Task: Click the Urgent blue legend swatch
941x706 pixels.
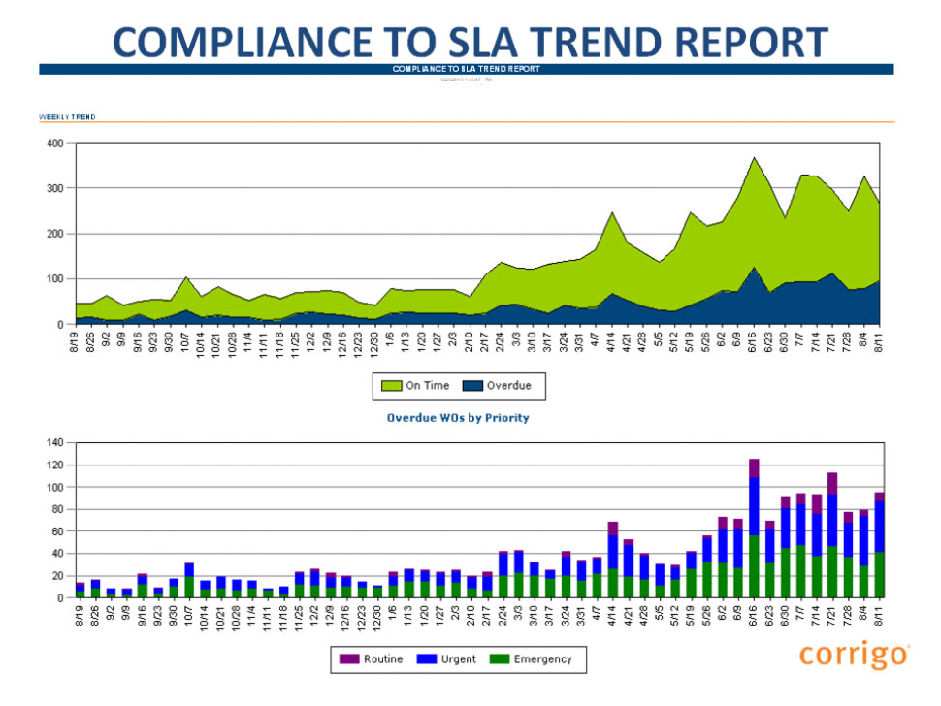Action: (427, 658)
